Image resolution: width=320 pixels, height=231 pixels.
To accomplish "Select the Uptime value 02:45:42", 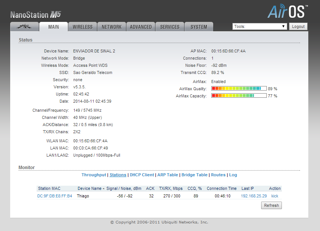I will coord(81,94).
